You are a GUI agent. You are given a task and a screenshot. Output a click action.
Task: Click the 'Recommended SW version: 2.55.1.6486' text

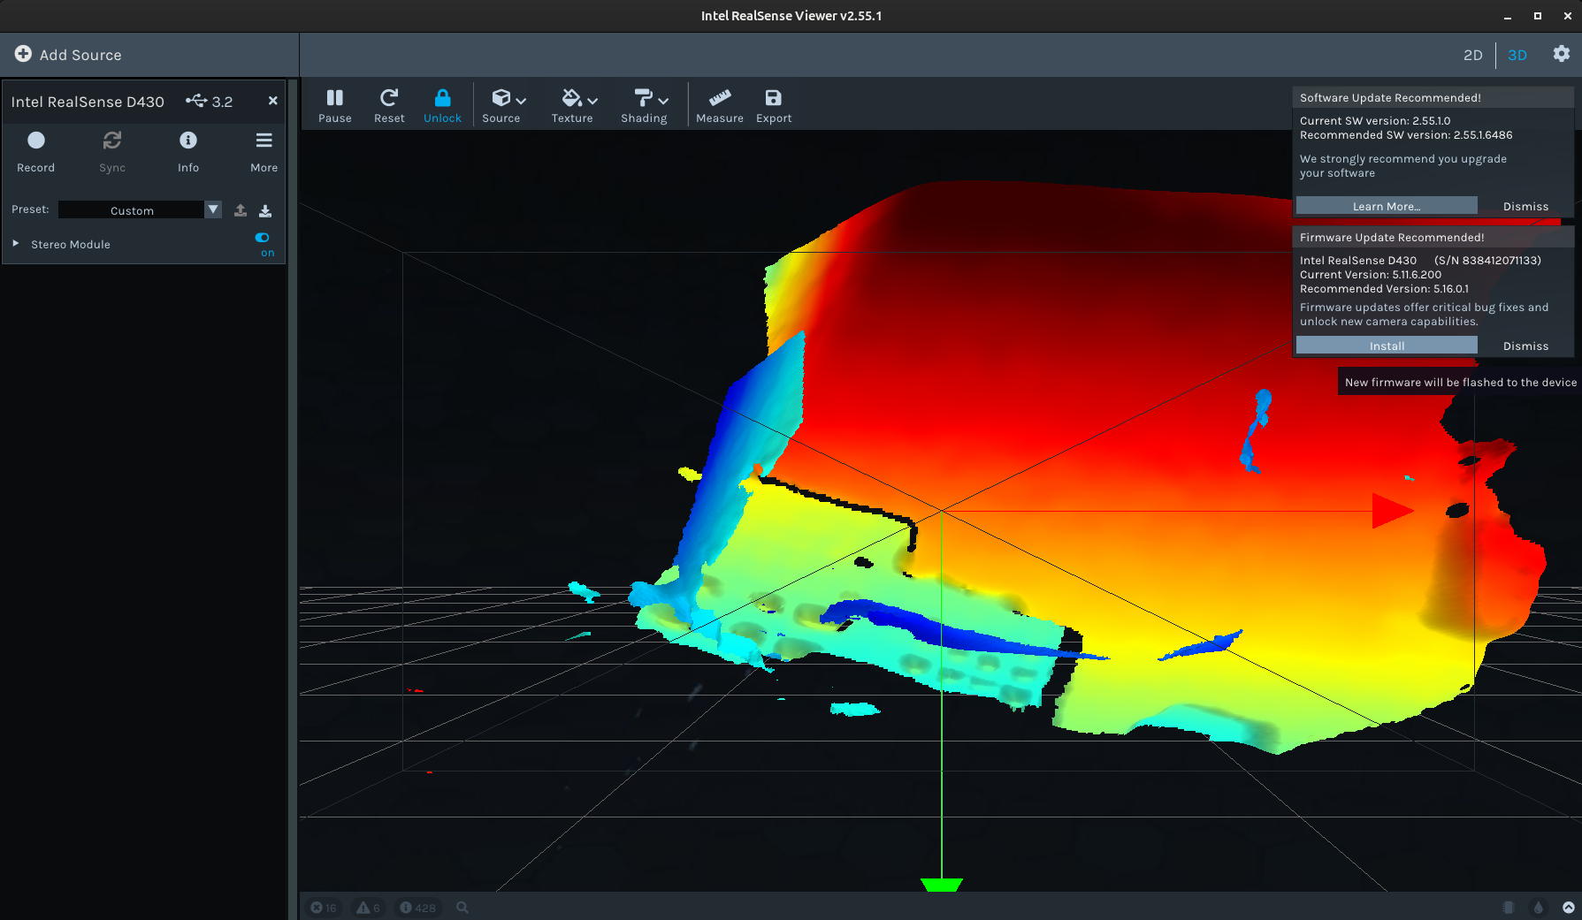pos(1405,135)
